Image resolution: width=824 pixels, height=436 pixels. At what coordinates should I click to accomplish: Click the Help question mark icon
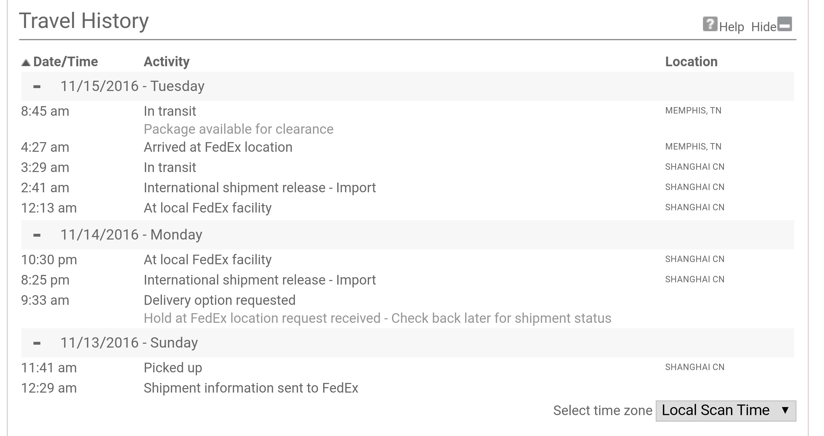point(710,24)
